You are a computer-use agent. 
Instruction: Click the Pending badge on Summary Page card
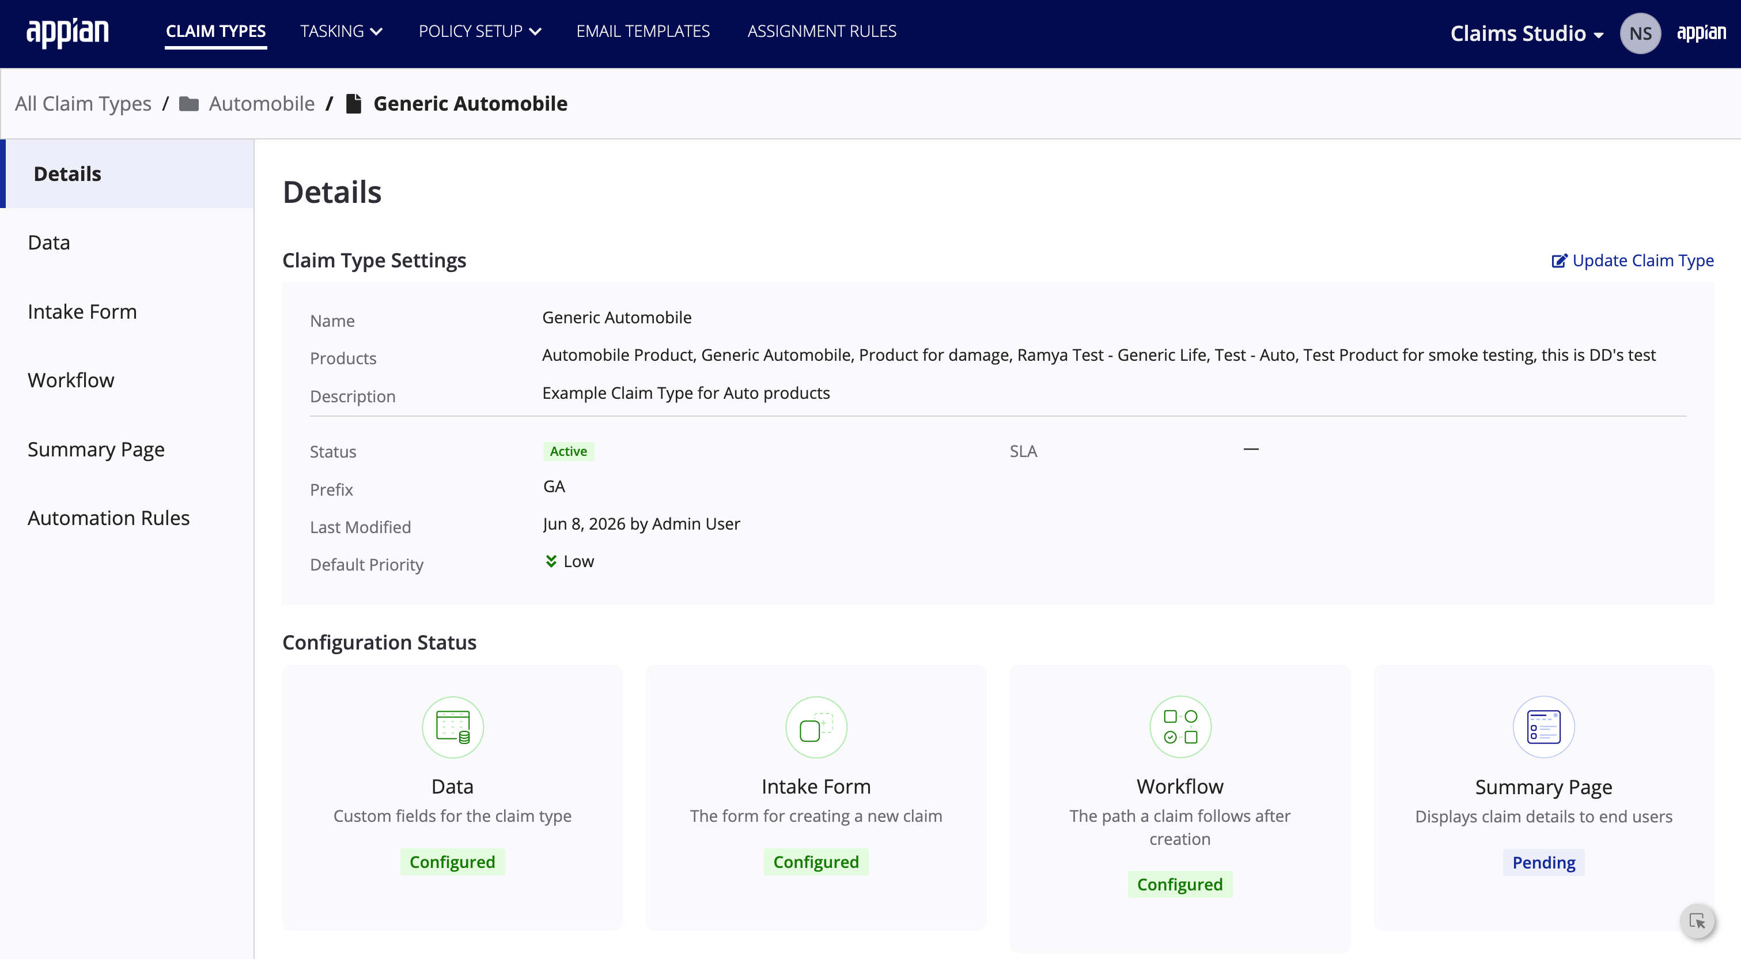[1543, 862]
